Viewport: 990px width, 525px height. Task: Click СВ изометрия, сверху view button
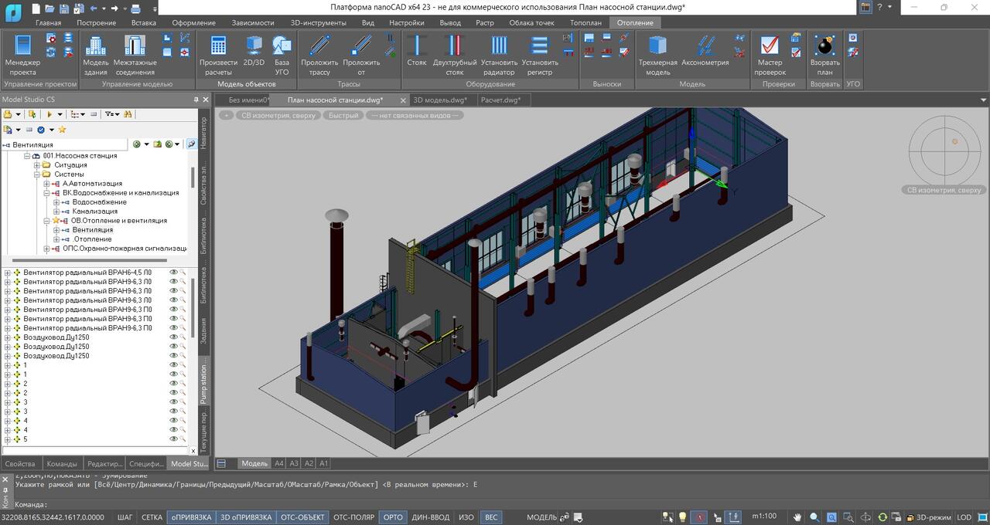[278, 115]
